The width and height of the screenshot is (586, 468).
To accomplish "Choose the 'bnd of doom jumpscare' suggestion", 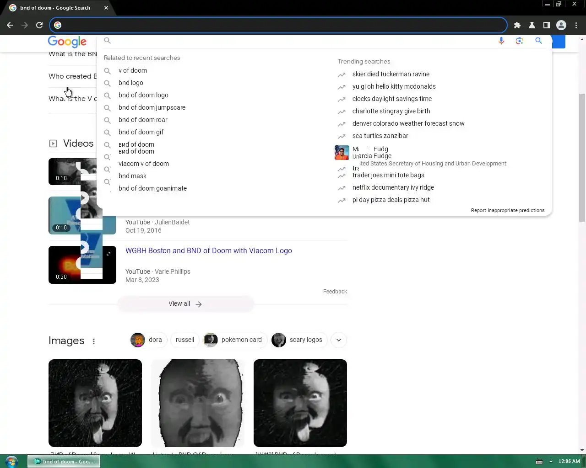I will point(152,107).
